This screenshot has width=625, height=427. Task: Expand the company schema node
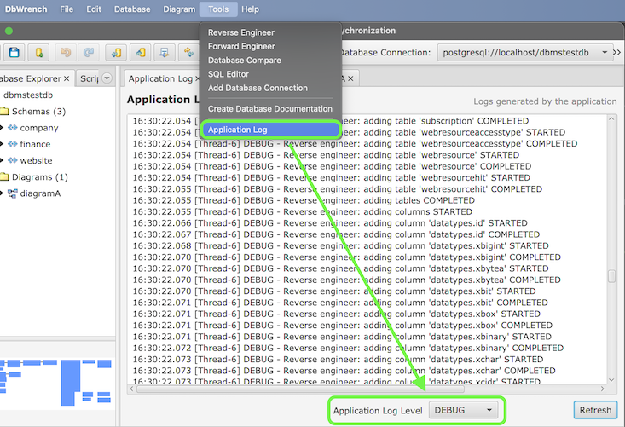(2, 128)
